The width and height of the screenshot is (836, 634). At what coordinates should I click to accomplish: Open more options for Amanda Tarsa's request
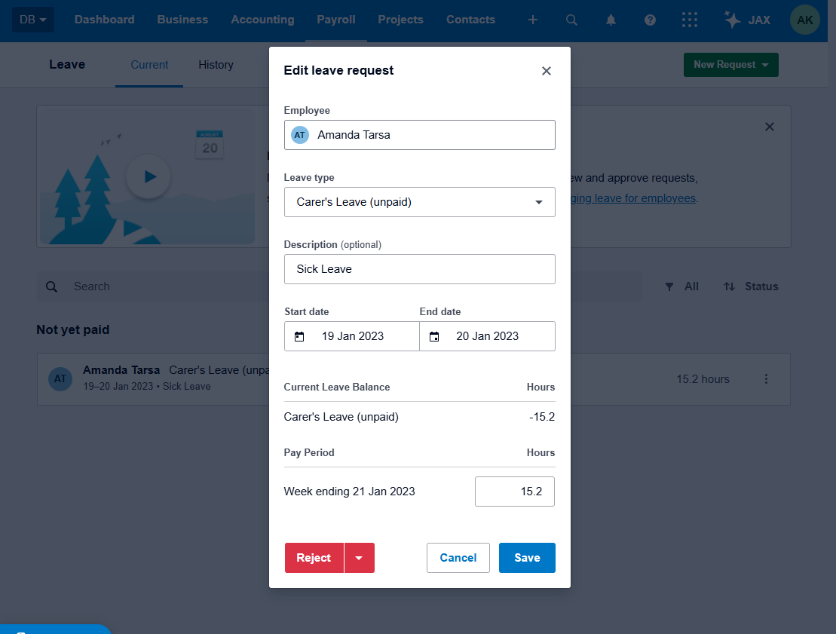[x=766, y=379]
